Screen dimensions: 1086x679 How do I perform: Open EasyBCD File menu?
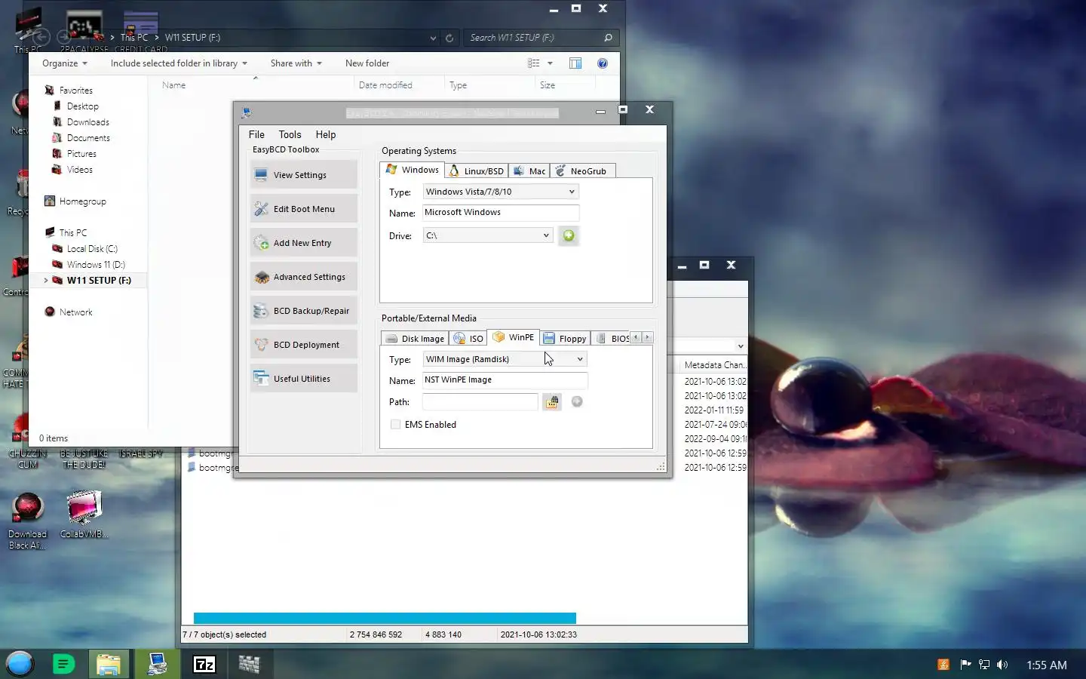(256, 134)
